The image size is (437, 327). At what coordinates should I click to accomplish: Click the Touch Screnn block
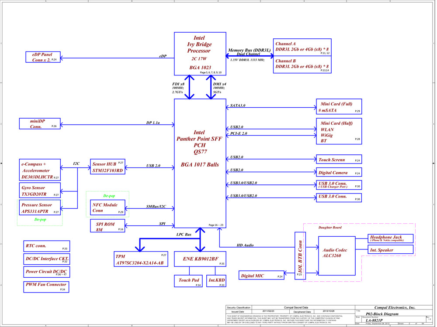pyautogui.click(x=340, y=159)
